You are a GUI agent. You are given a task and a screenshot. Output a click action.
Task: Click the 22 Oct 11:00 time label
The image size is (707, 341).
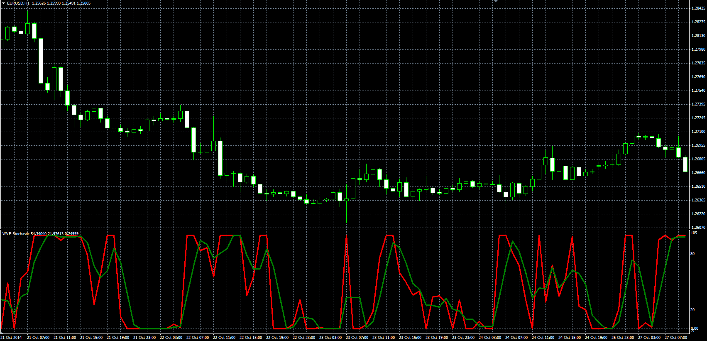click(224, 338)
